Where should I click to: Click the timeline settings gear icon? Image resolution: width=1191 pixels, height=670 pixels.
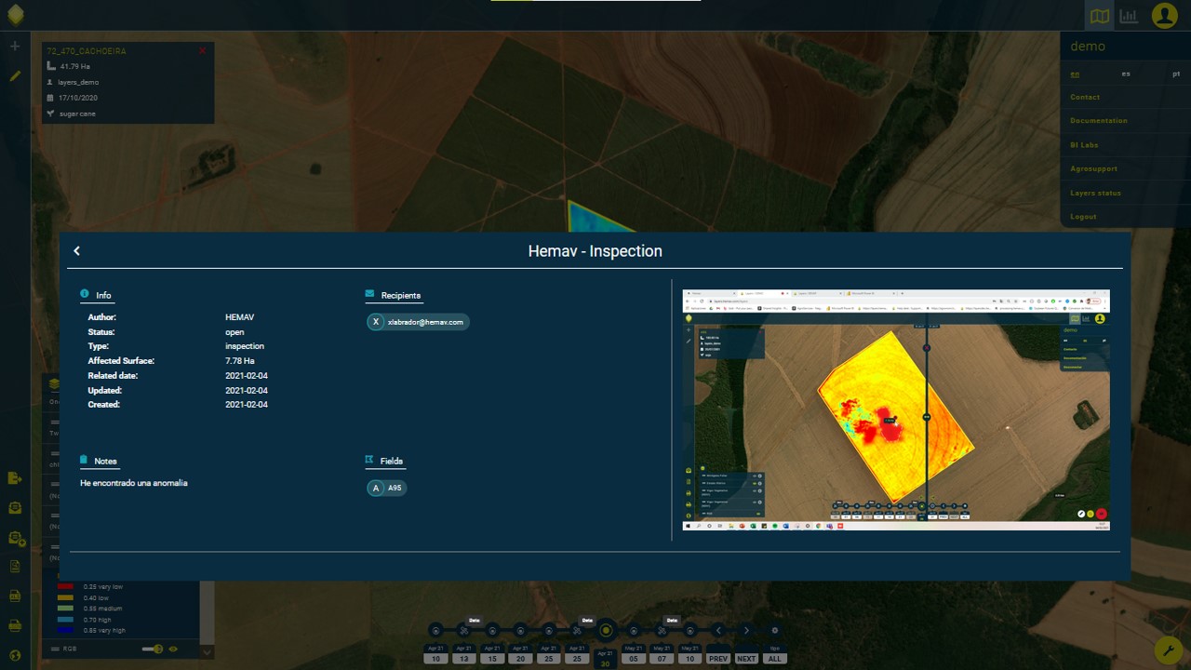coord(774,630)
